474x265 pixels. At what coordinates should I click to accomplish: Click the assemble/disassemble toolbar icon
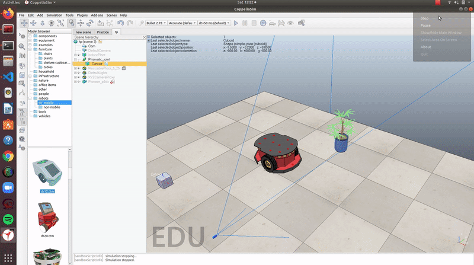(101, 23)
